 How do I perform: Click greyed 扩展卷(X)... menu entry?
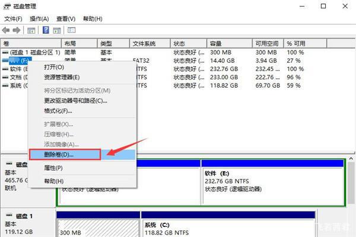click(x=59, y=124)
